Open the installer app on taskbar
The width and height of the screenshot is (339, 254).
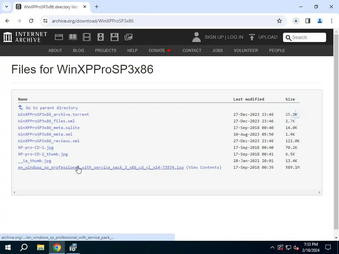tap(73, 247)
